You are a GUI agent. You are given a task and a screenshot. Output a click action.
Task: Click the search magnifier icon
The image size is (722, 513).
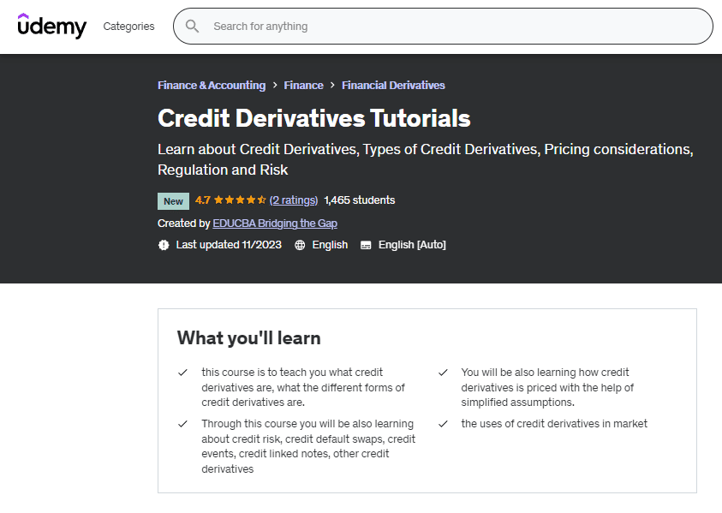[192, 27]
